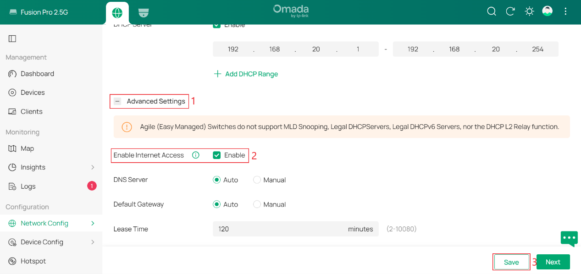Edit DHCP end IP third octet 20
Image resolution: width=581 pixels, height=274 pixels.
(496, 49)
